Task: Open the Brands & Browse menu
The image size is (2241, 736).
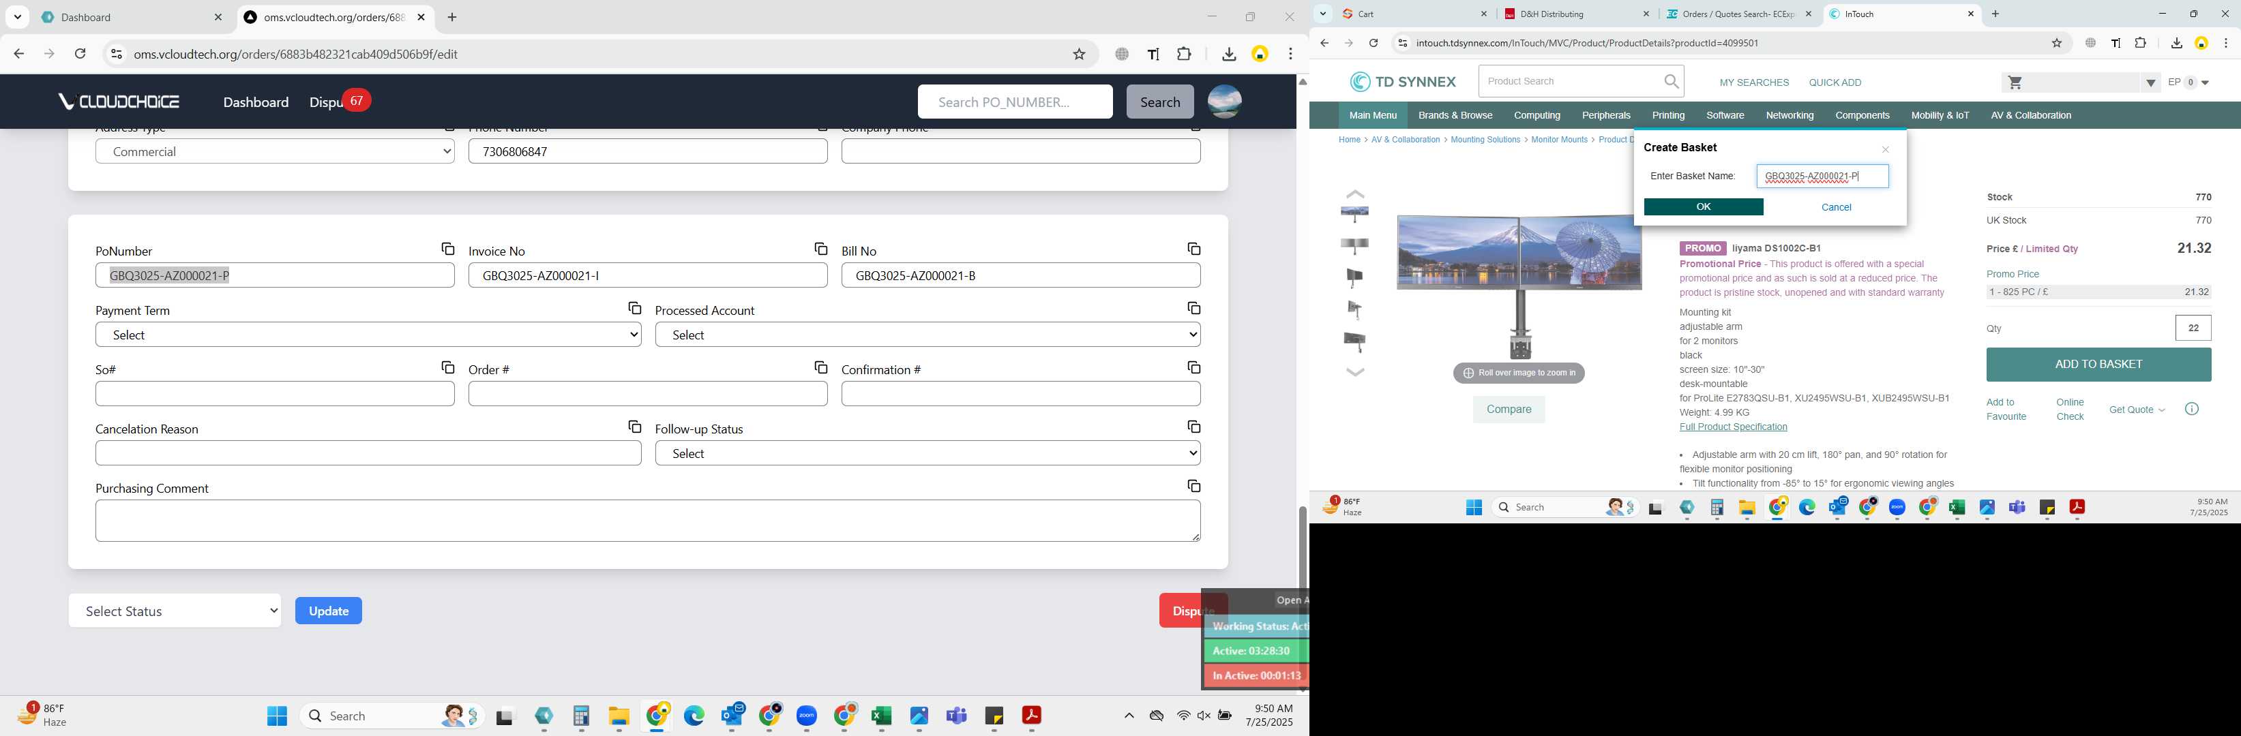Action: (1455, 116)
